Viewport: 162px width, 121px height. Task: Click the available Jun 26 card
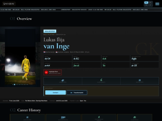point(87,65)
